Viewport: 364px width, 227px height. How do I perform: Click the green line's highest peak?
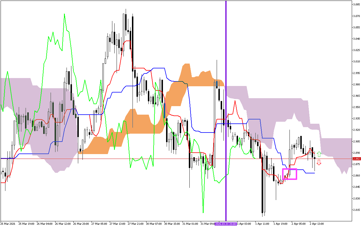click(64, 14)
